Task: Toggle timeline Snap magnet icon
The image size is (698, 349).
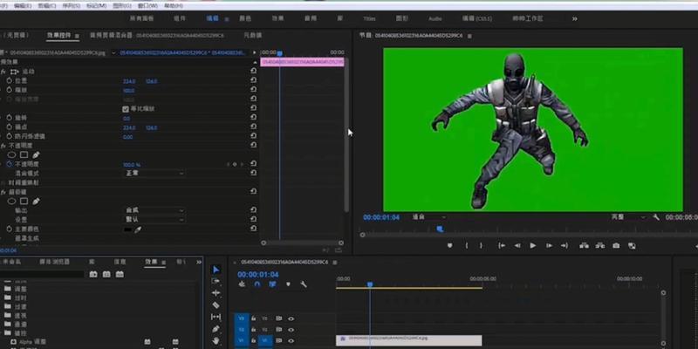Action: click(x=257, y=284)
